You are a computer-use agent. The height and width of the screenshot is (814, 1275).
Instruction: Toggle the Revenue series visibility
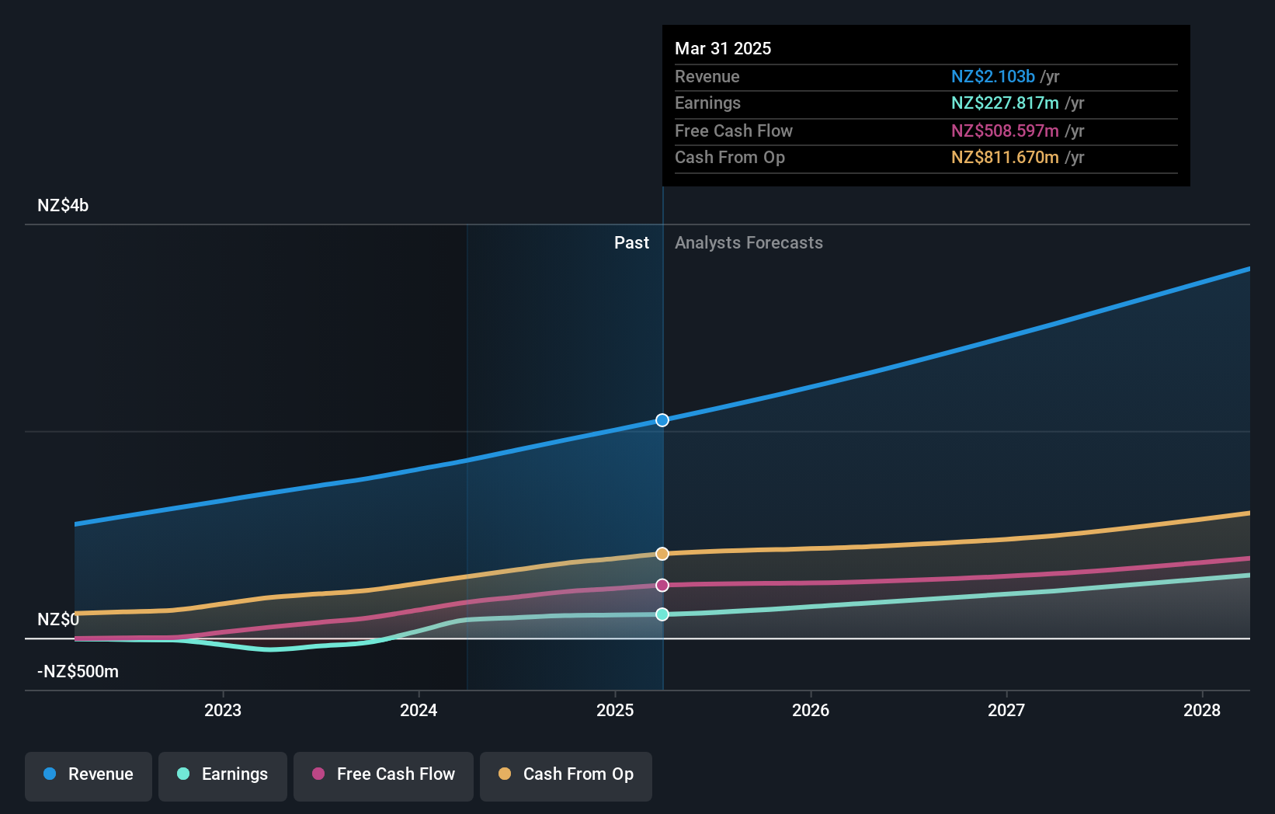pyautogui.click(x=88, y=774)
